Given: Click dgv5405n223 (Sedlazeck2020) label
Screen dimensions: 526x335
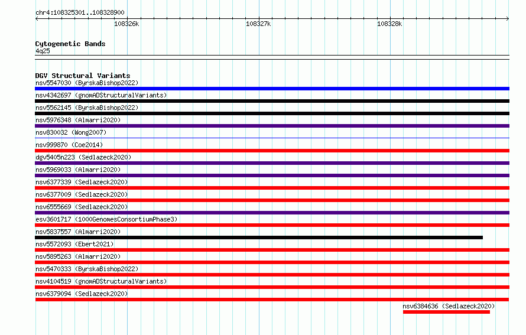Looking at the screenshot, I should (83, 157).
